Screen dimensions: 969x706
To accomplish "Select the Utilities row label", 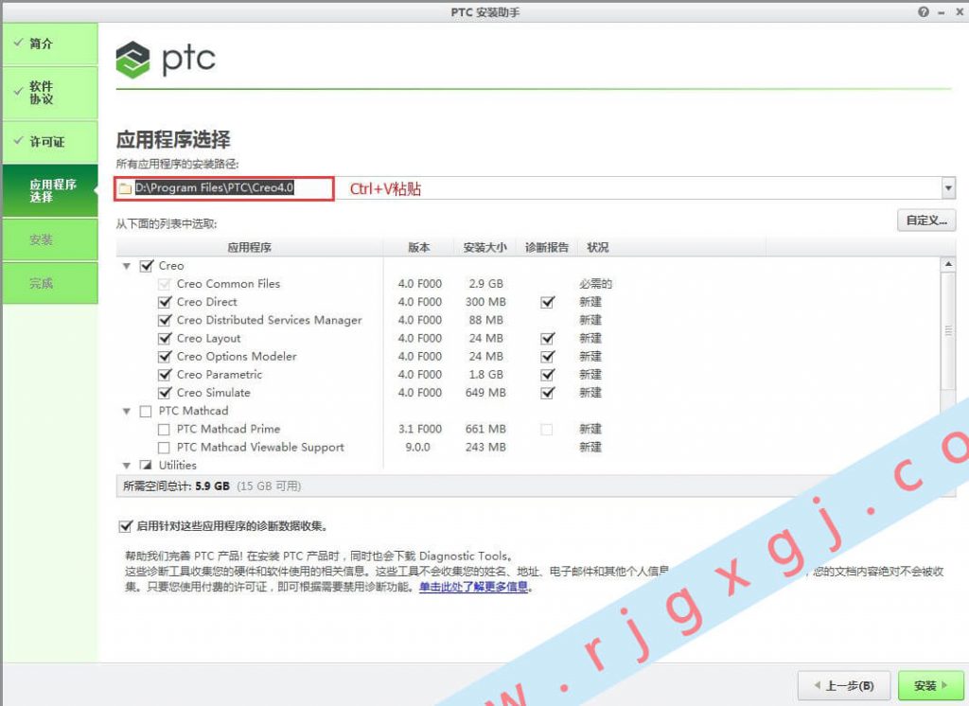I will pyautogui.click(x=177, y=465).
